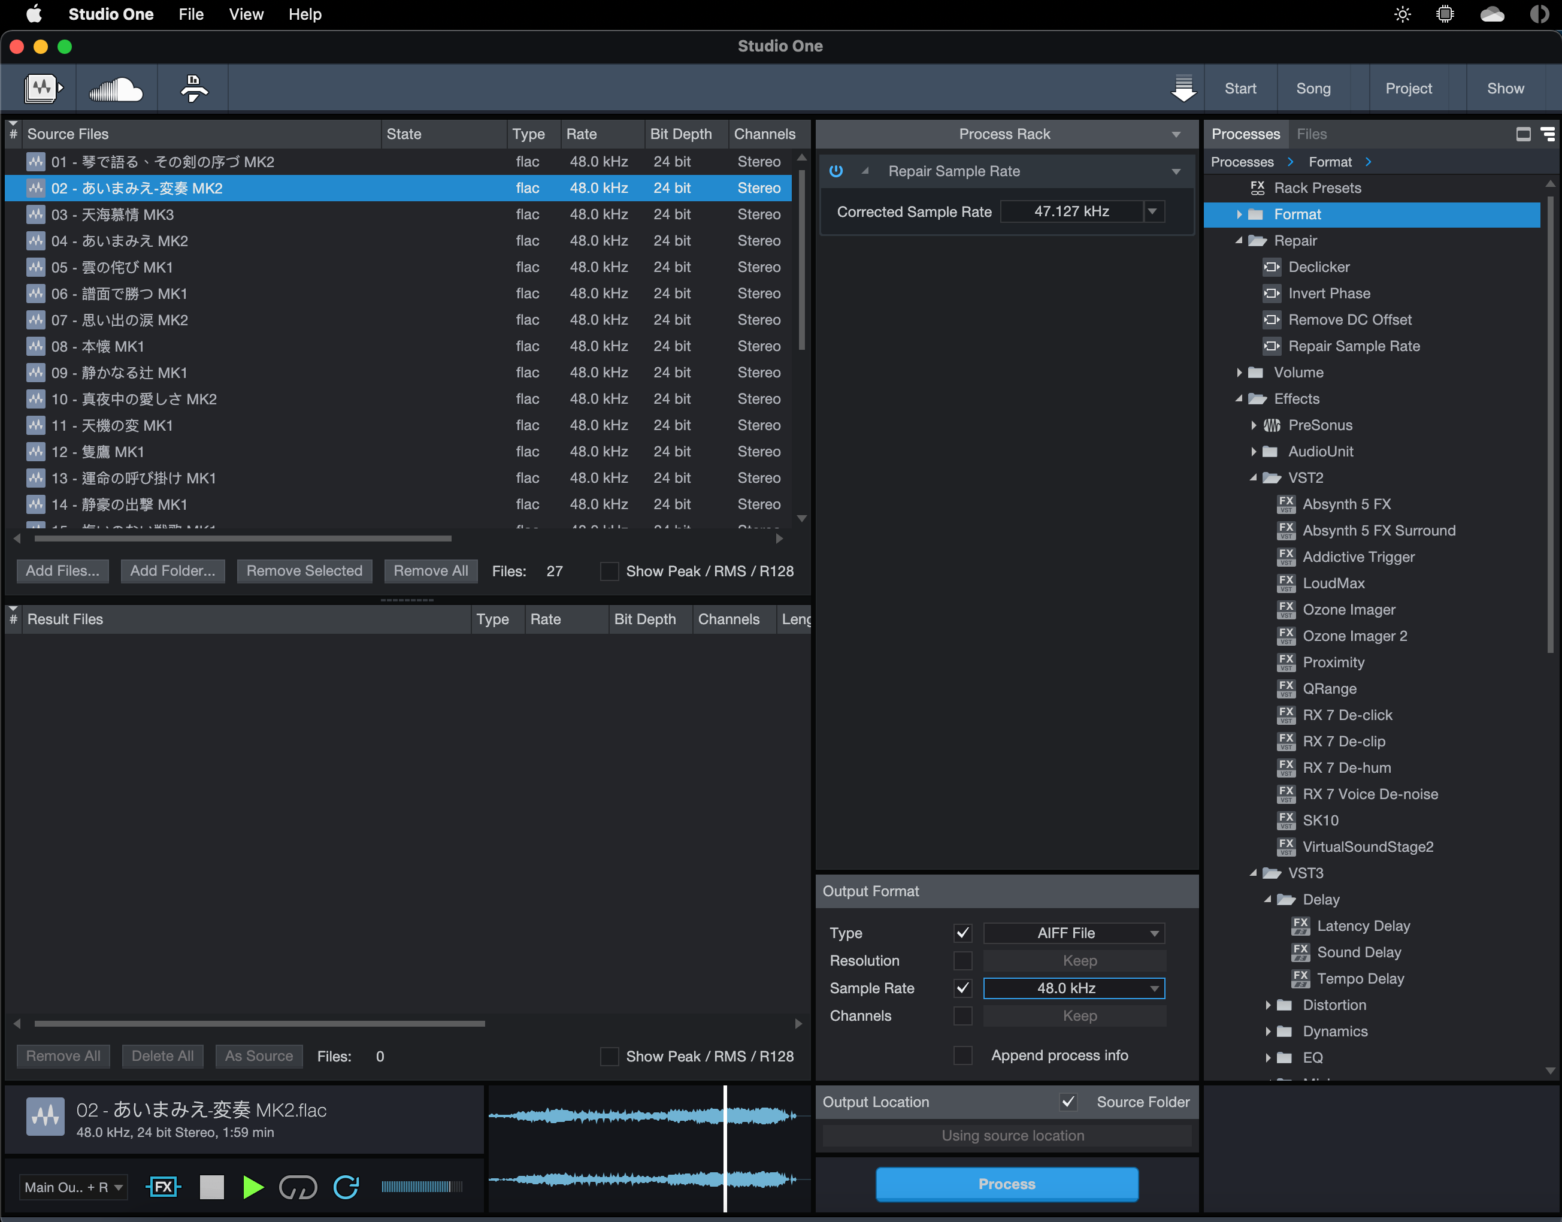Viewport: 1562px width, 1222px height.
Task: Start preview playback with Play button
Action: [x=253, y=1187]
